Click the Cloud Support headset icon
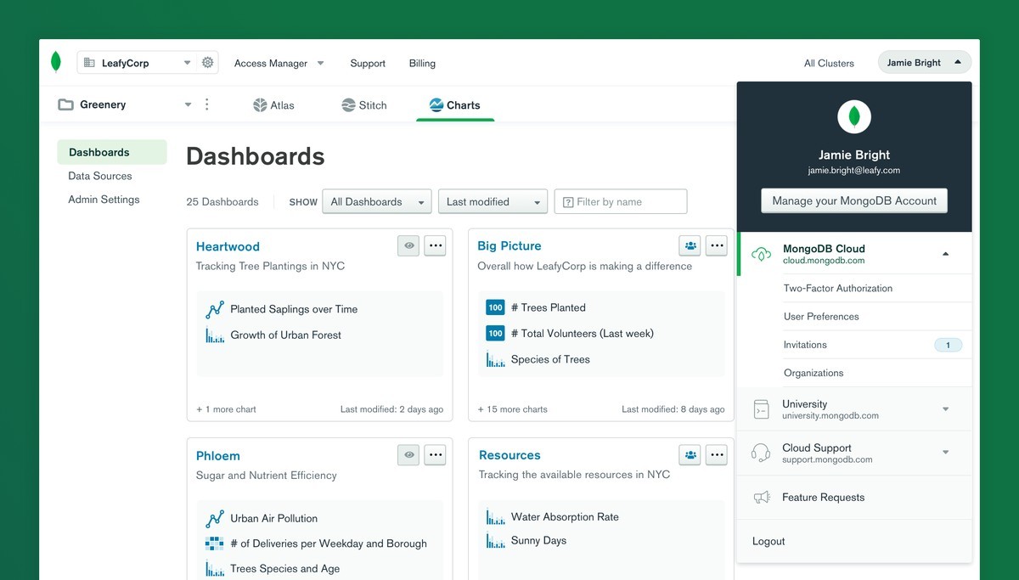Image resolution: width=1019 pixels, height=580 pixels. tap(761, 453)
